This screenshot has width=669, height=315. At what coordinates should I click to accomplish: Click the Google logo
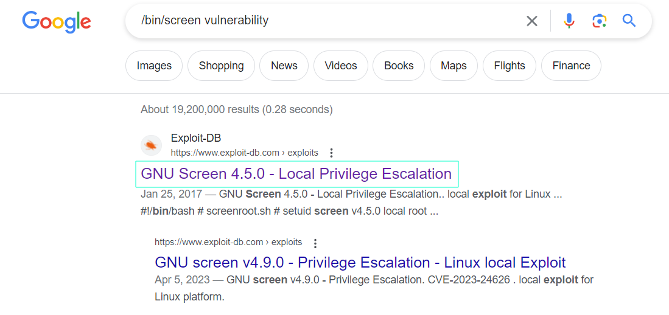(x=57, y=21)
